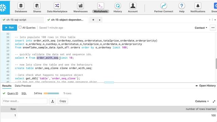The image size is (217, 122).
Task: Toggle the All Queries checkbox
Action: (x=20, y=27)
